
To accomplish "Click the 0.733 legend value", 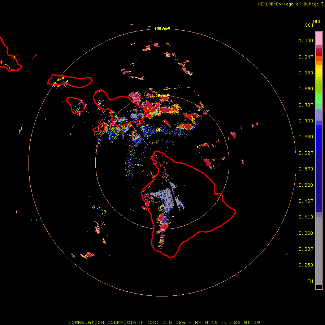I will [x=306, y=121].
